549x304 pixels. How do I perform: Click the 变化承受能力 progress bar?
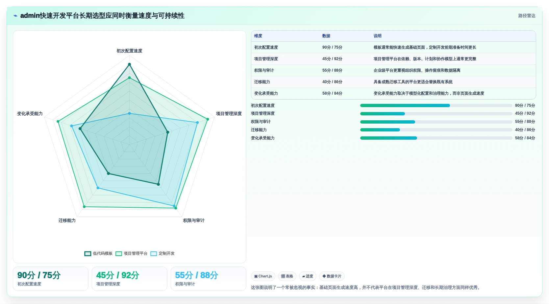(436, 138)
